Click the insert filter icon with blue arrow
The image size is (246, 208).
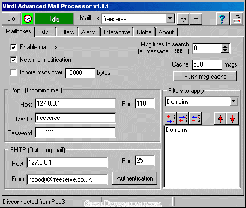pos(183,119)
